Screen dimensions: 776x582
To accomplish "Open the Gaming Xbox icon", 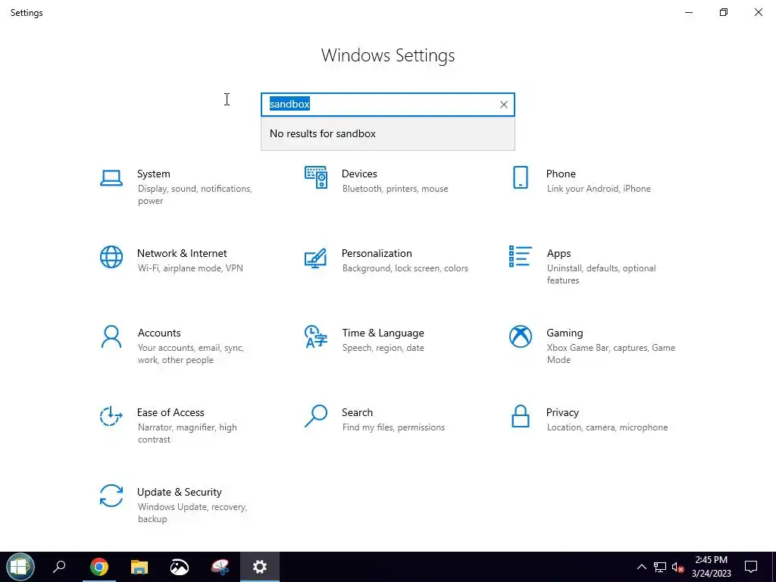I will point(520,336).
